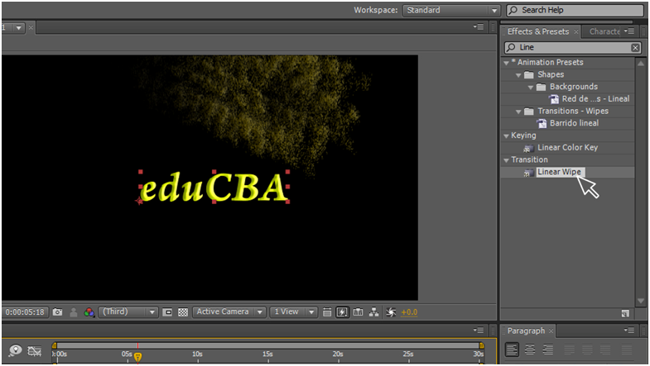Click Create New Animation Preset icon
Viewport: 650px width, 366px height.
coord(625,314)
